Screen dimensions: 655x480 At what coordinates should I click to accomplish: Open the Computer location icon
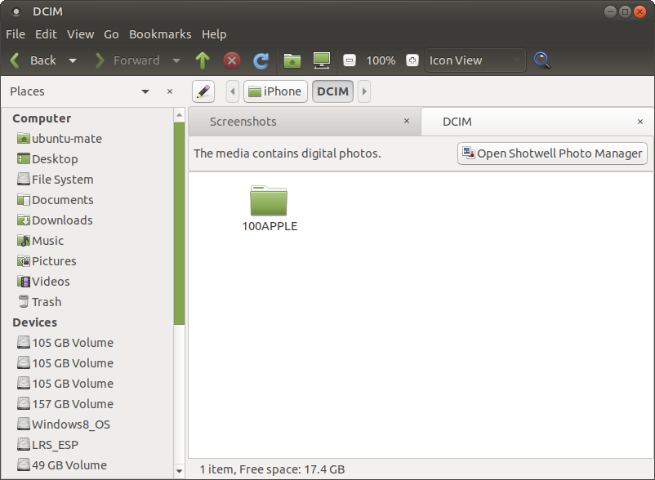point(322,60)
